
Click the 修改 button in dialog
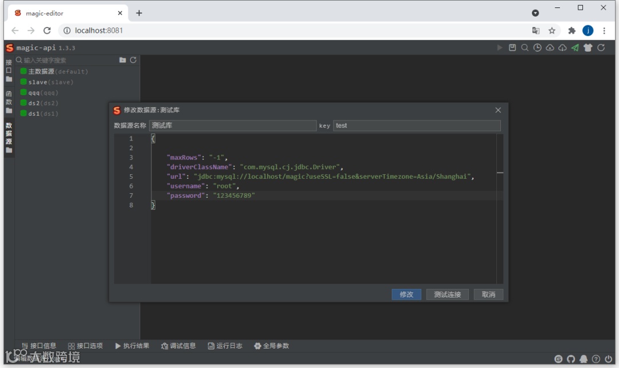click(406, 294)
